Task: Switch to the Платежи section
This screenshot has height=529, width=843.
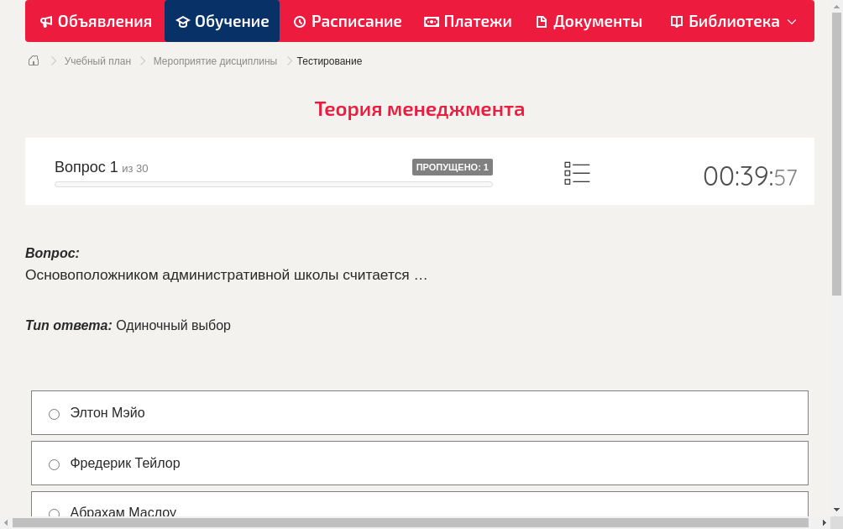Action: click(x=468, y=21)
